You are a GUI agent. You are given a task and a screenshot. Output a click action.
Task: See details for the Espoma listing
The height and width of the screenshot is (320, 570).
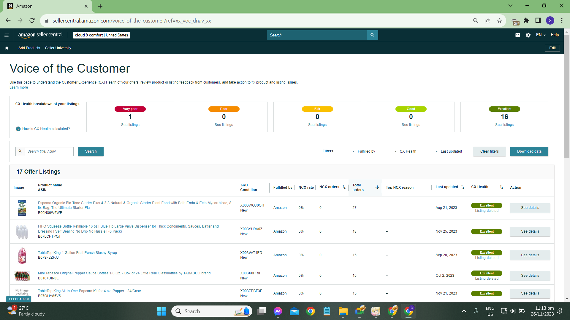click(530, 208)
